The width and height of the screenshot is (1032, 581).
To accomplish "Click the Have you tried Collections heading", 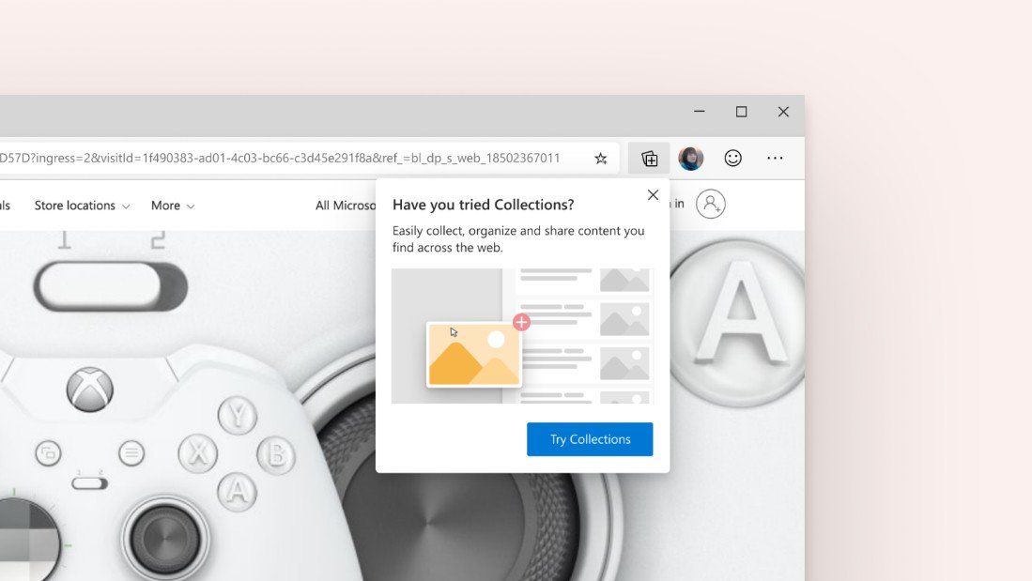I will [482, 204].
